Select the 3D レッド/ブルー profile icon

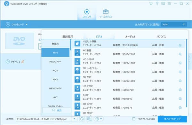[77, 70]
